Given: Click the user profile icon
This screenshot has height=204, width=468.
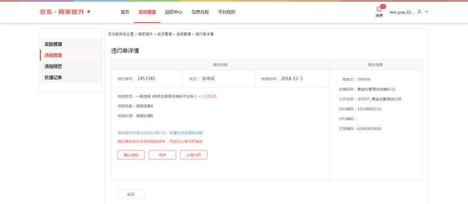Looking at the screenshot, I should pyautogui.click(x=419, y=12).
